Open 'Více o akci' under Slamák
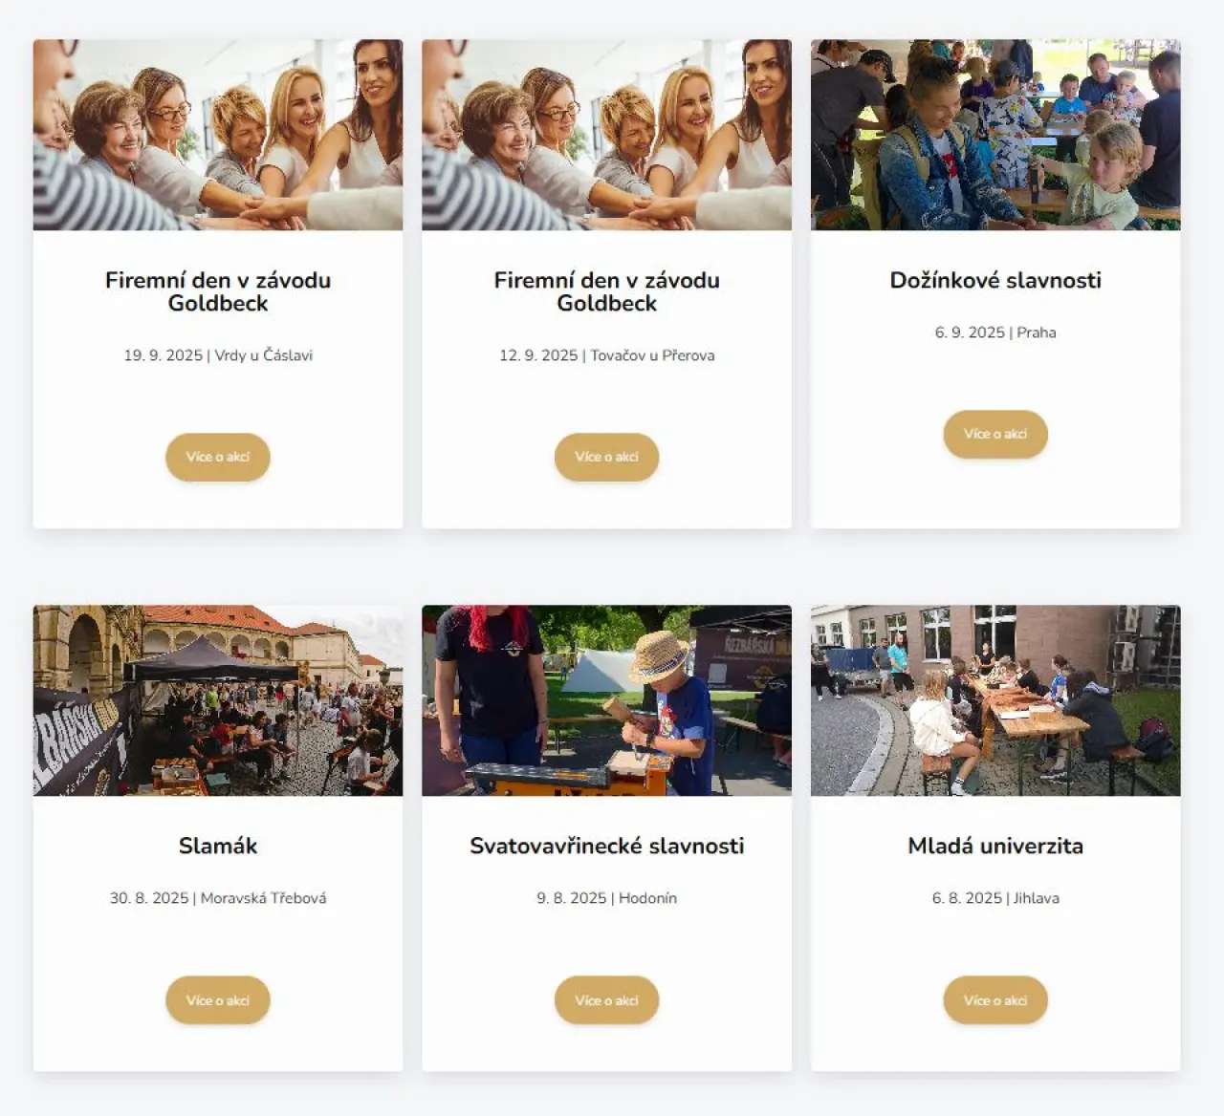Viewport: 1224px width, 1116px height. pos(218,1000)
